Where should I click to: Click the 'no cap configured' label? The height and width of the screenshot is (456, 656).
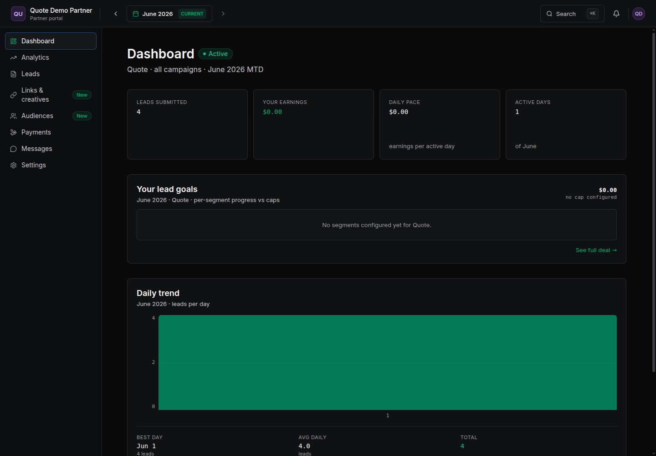[591, 197]
